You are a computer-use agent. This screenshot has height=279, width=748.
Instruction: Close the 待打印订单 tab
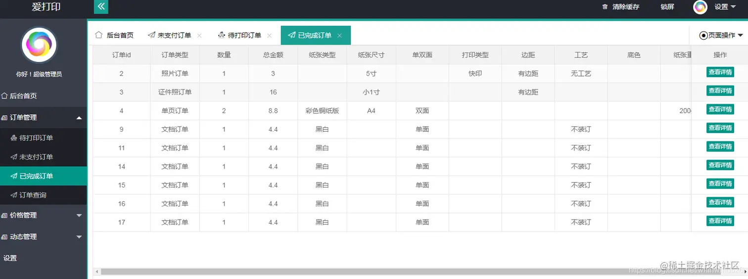point(270,36)
